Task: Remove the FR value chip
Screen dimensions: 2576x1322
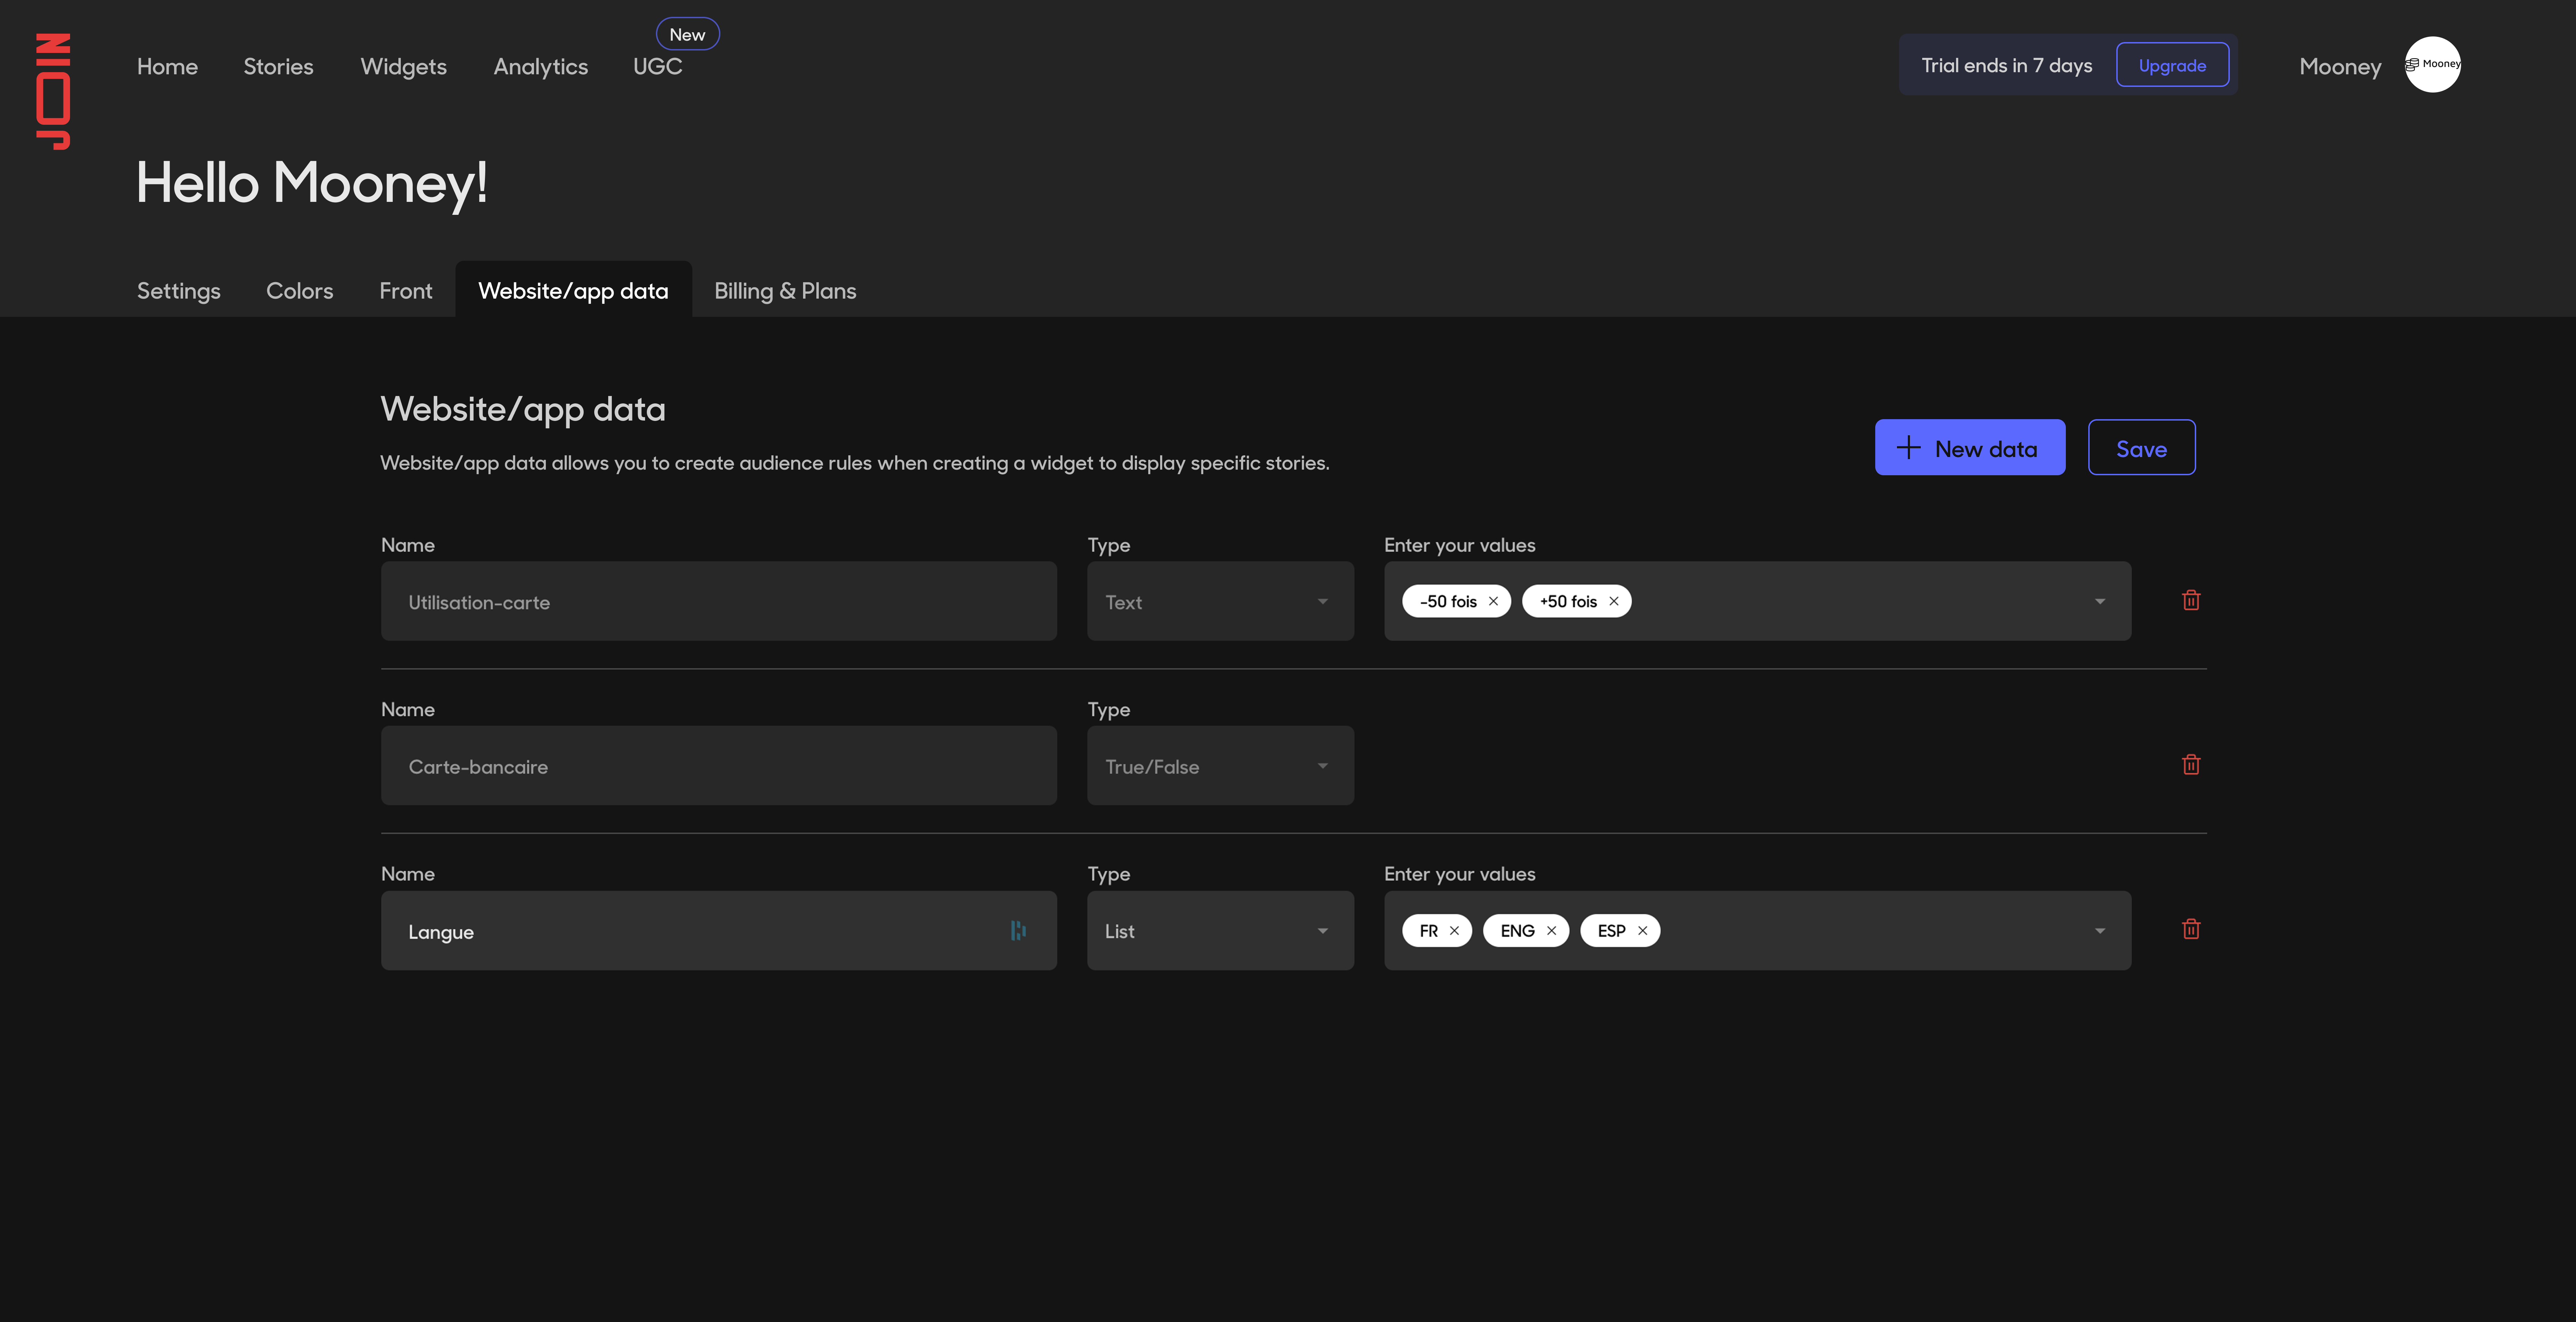Action: [1454, 931]
